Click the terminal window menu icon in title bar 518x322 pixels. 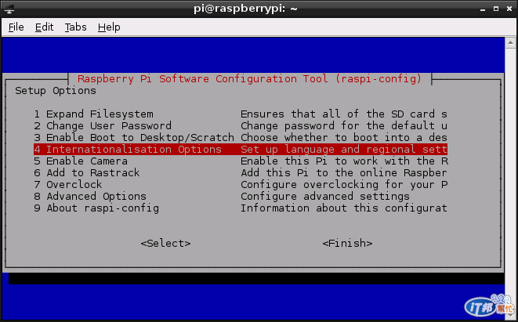point(9,9)
